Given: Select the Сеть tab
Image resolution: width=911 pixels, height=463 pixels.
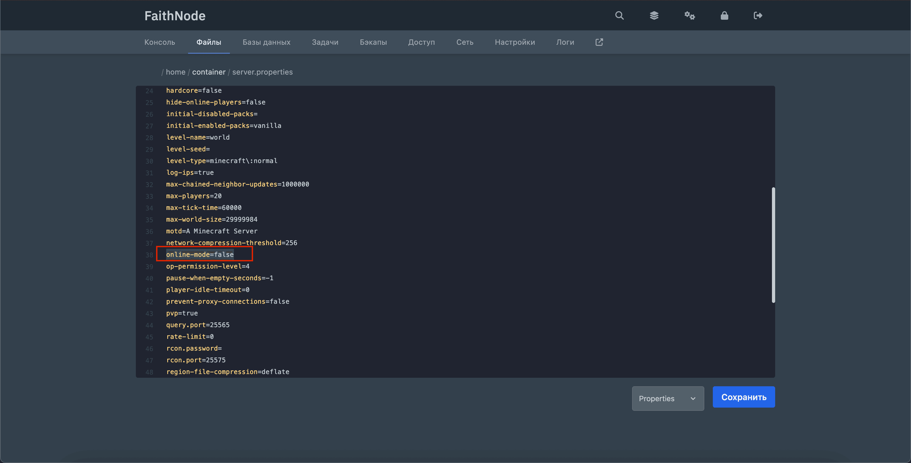Looking at the screenshot, I should click(465, 42).
